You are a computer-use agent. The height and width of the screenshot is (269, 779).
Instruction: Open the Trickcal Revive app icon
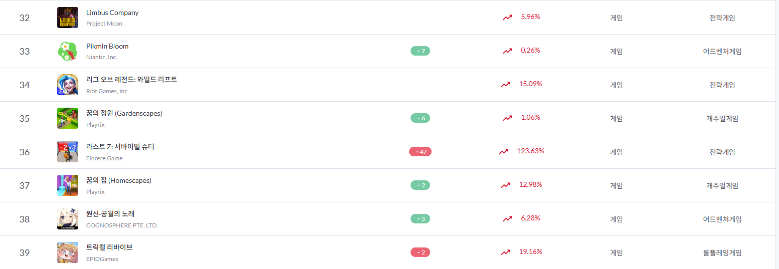pos(68,252)
